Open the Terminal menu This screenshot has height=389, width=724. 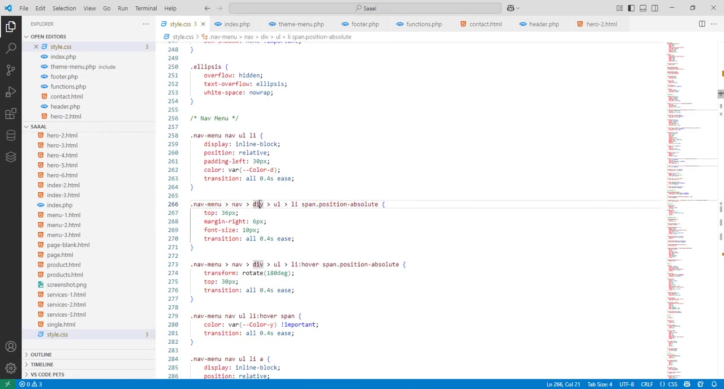pyautogui.click(x=145, y=8)
